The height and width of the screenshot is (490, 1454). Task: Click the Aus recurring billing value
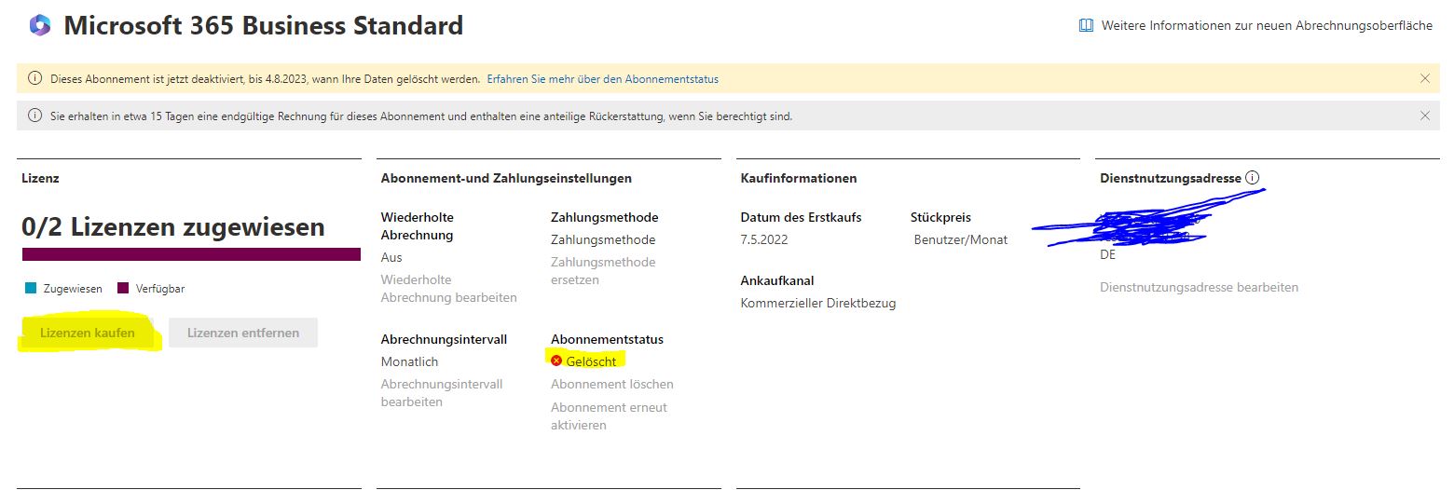click(391, 257)
